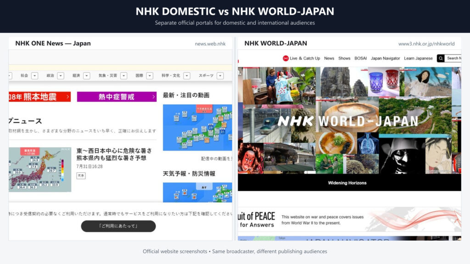Click the 最新・注目の動画 heading
The width and height of the screenshot is (470, 264).
tap(186, 95)
